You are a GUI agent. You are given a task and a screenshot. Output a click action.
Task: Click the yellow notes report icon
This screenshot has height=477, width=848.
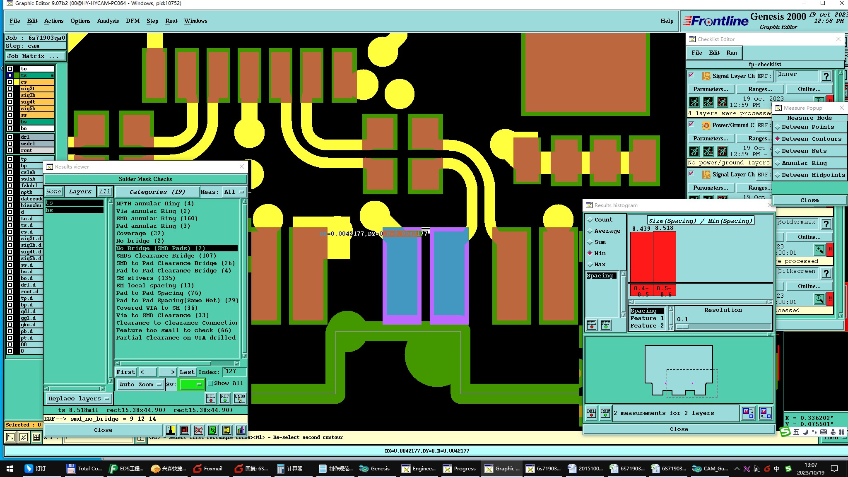tap(226, 430)
